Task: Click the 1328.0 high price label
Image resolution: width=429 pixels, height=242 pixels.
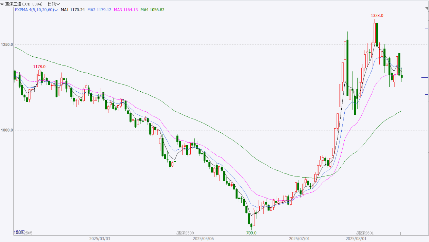Action: [x=377, y=16]
